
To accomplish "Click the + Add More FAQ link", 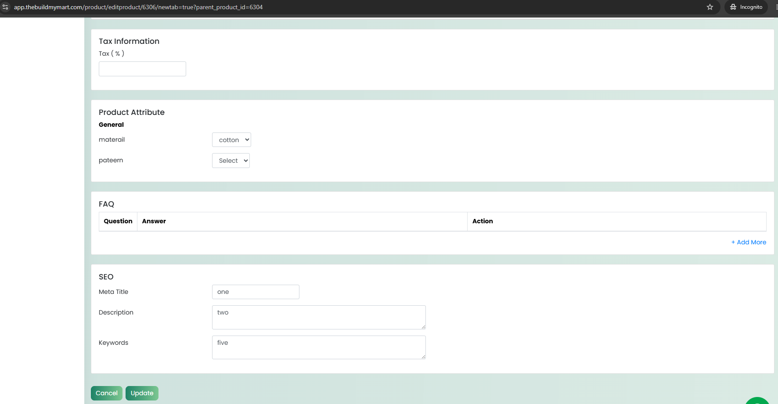I will pyautogui.click(x=749, y=242).
